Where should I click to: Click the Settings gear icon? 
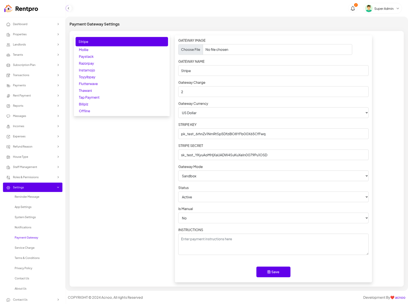[8, 188]
